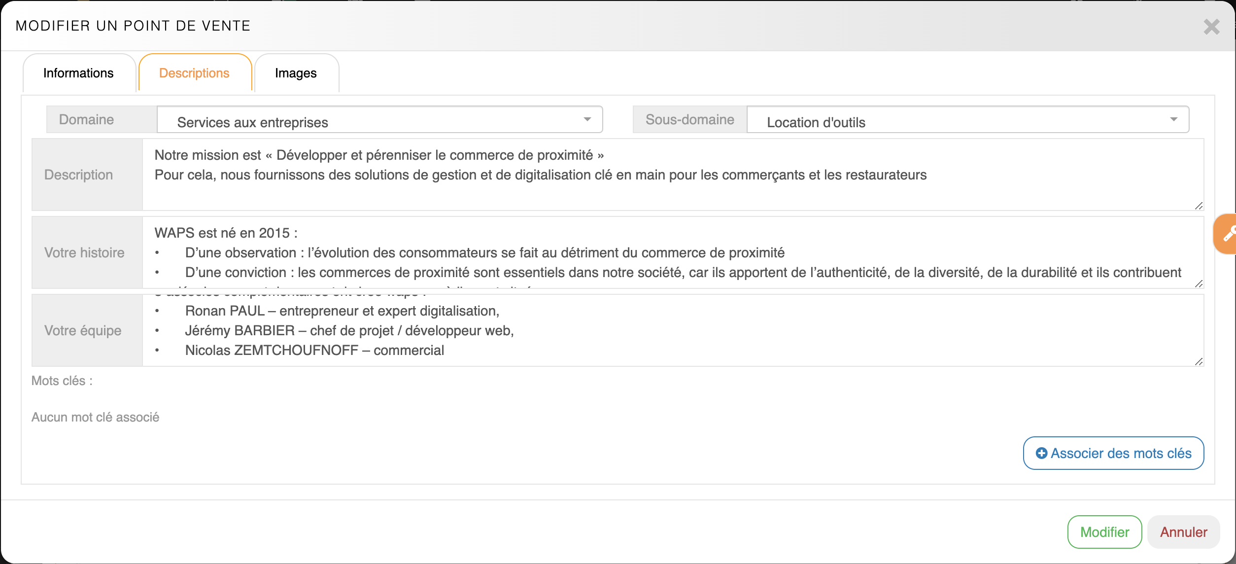1236x564 pixels.
Task: Click the Votre équipe textarea resize handle
Action: 1199,361
